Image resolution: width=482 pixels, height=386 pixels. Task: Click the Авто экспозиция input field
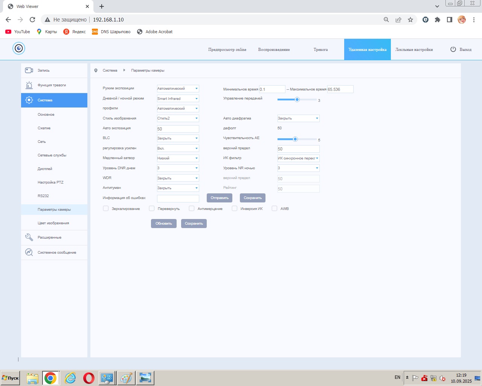pos(178,129)
